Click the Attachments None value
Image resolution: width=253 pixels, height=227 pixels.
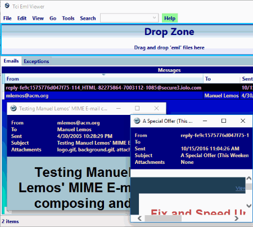tap(187, 162)
